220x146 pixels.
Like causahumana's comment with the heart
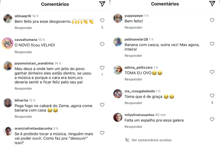(102, 44)
